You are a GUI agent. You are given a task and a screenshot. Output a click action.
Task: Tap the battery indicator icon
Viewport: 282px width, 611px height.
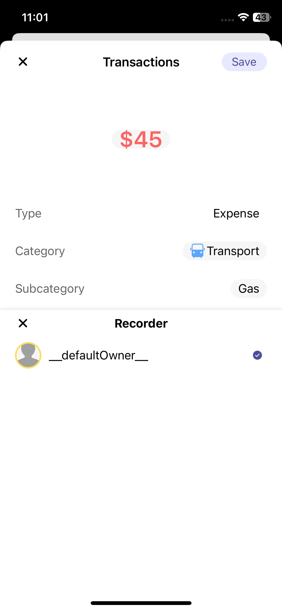(261, 17)
